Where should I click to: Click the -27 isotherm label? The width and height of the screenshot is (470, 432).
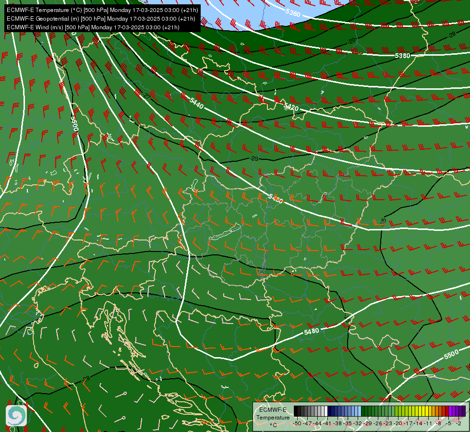[x=146, y=96]
